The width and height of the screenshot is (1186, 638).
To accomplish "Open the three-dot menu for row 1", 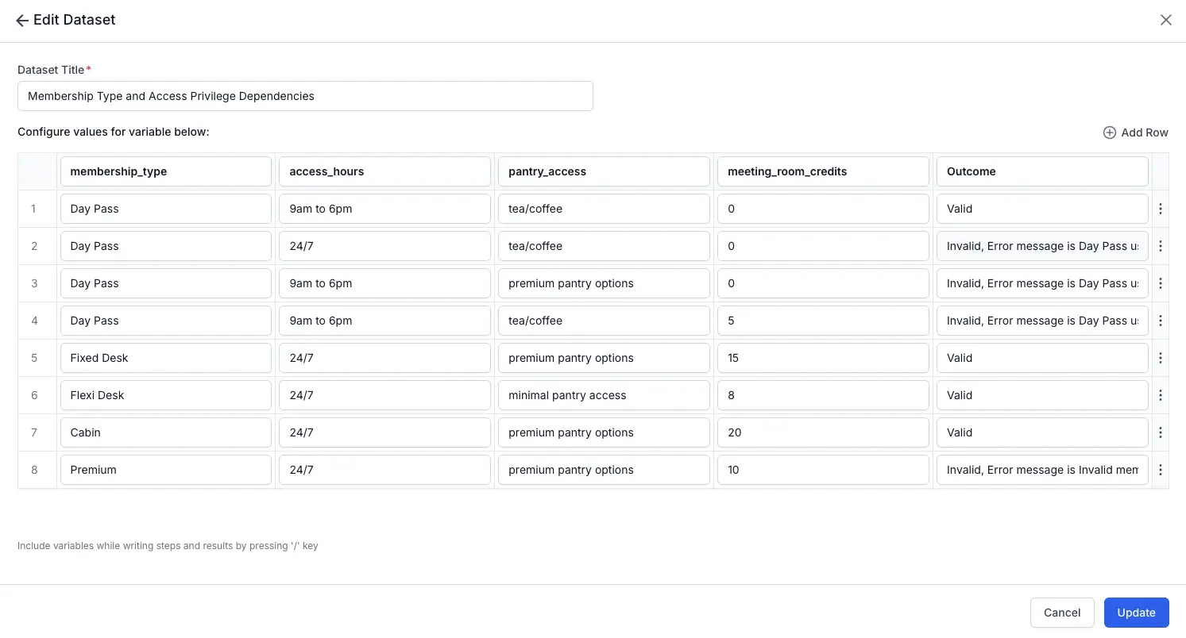I will [1161, 209].
